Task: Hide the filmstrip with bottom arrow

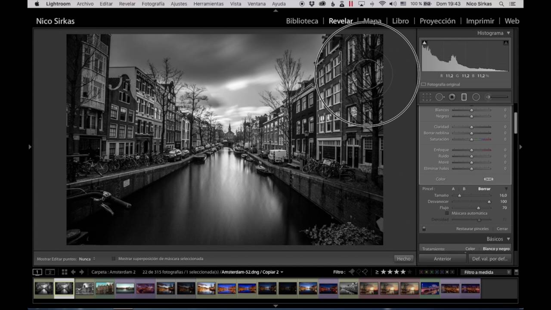Action: pyautogui.click(x=275, y=306)
